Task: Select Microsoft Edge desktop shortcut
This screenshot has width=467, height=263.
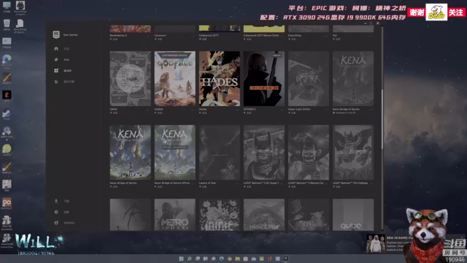Action: coord(6,61)
